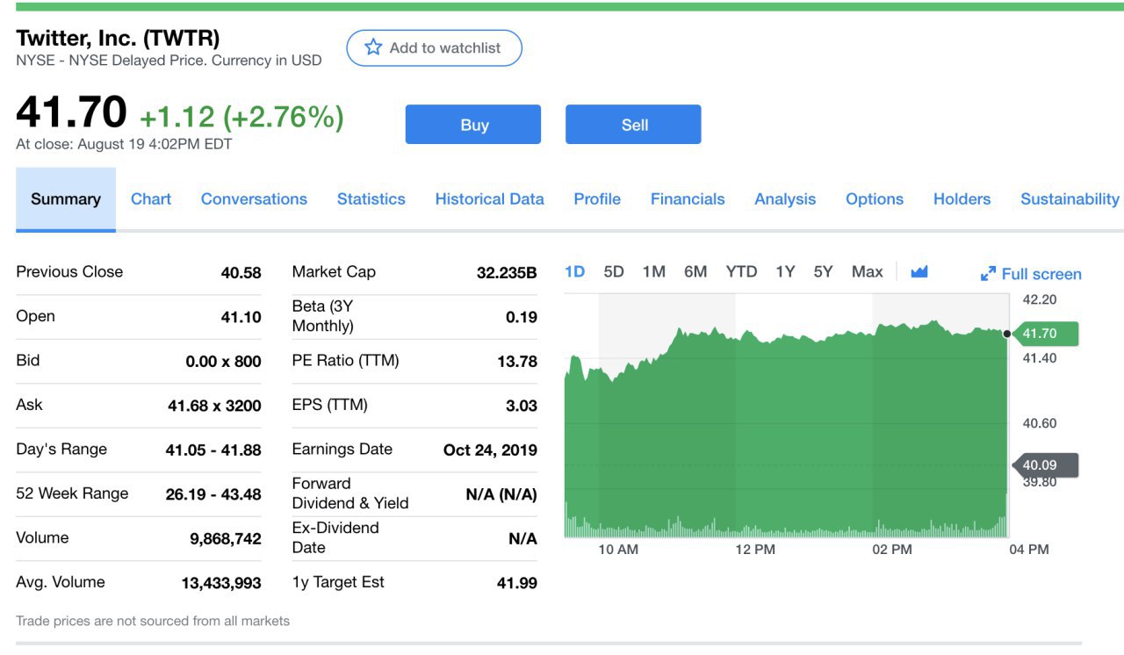Viewport: 1124px width, 655px height.
Task: Click the Volume value 9,868,742
Action: point(226,539)
